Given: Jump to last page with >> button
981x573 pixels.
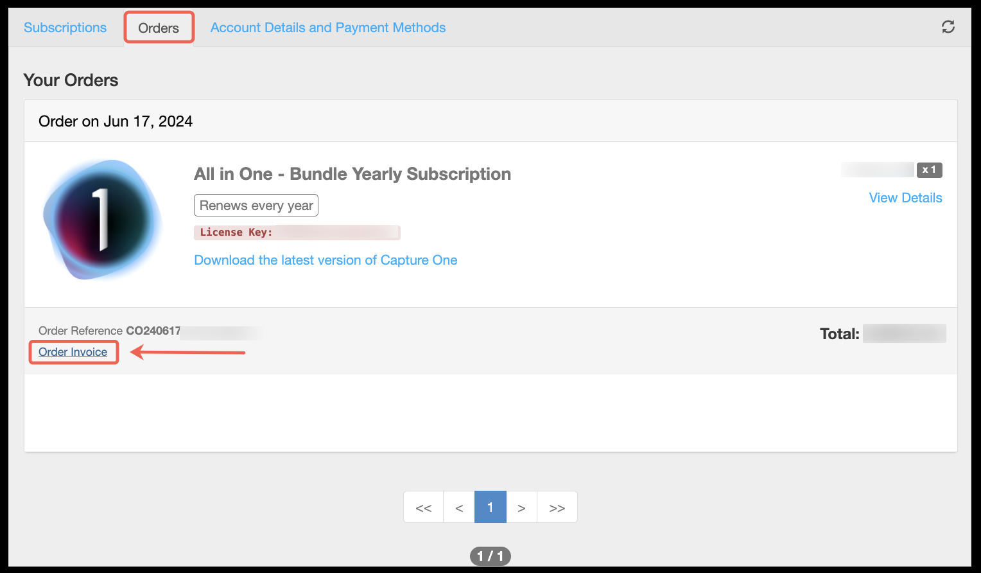Looking at the screenshot, I should point(557,507).
